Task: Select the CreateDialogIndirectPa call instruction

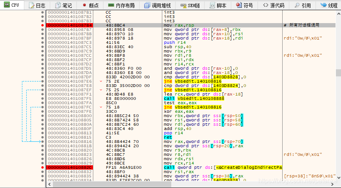Action: point(223,167)
